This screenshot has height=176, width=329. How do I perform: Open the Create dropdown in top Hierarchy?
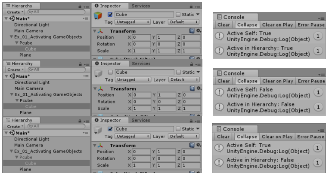pos(15,12)
